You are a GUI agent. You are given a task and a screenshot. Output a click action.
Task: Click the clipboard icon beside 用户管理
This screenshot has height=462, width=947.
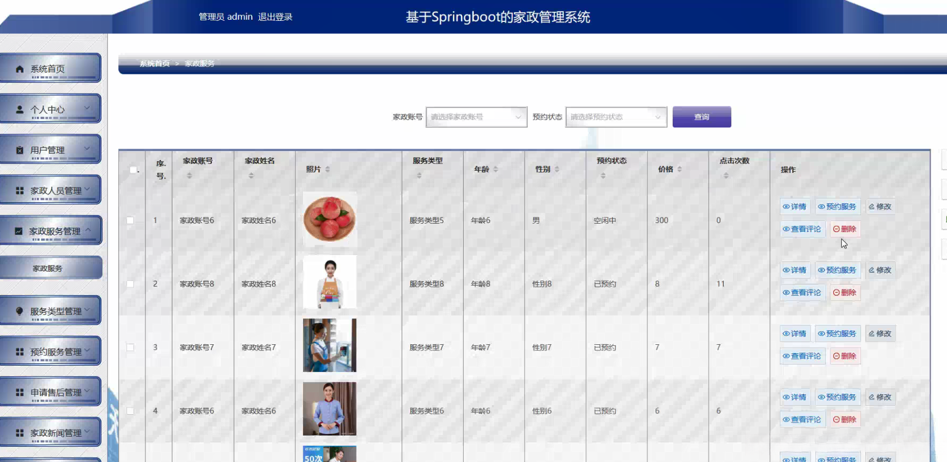[20, 150]
